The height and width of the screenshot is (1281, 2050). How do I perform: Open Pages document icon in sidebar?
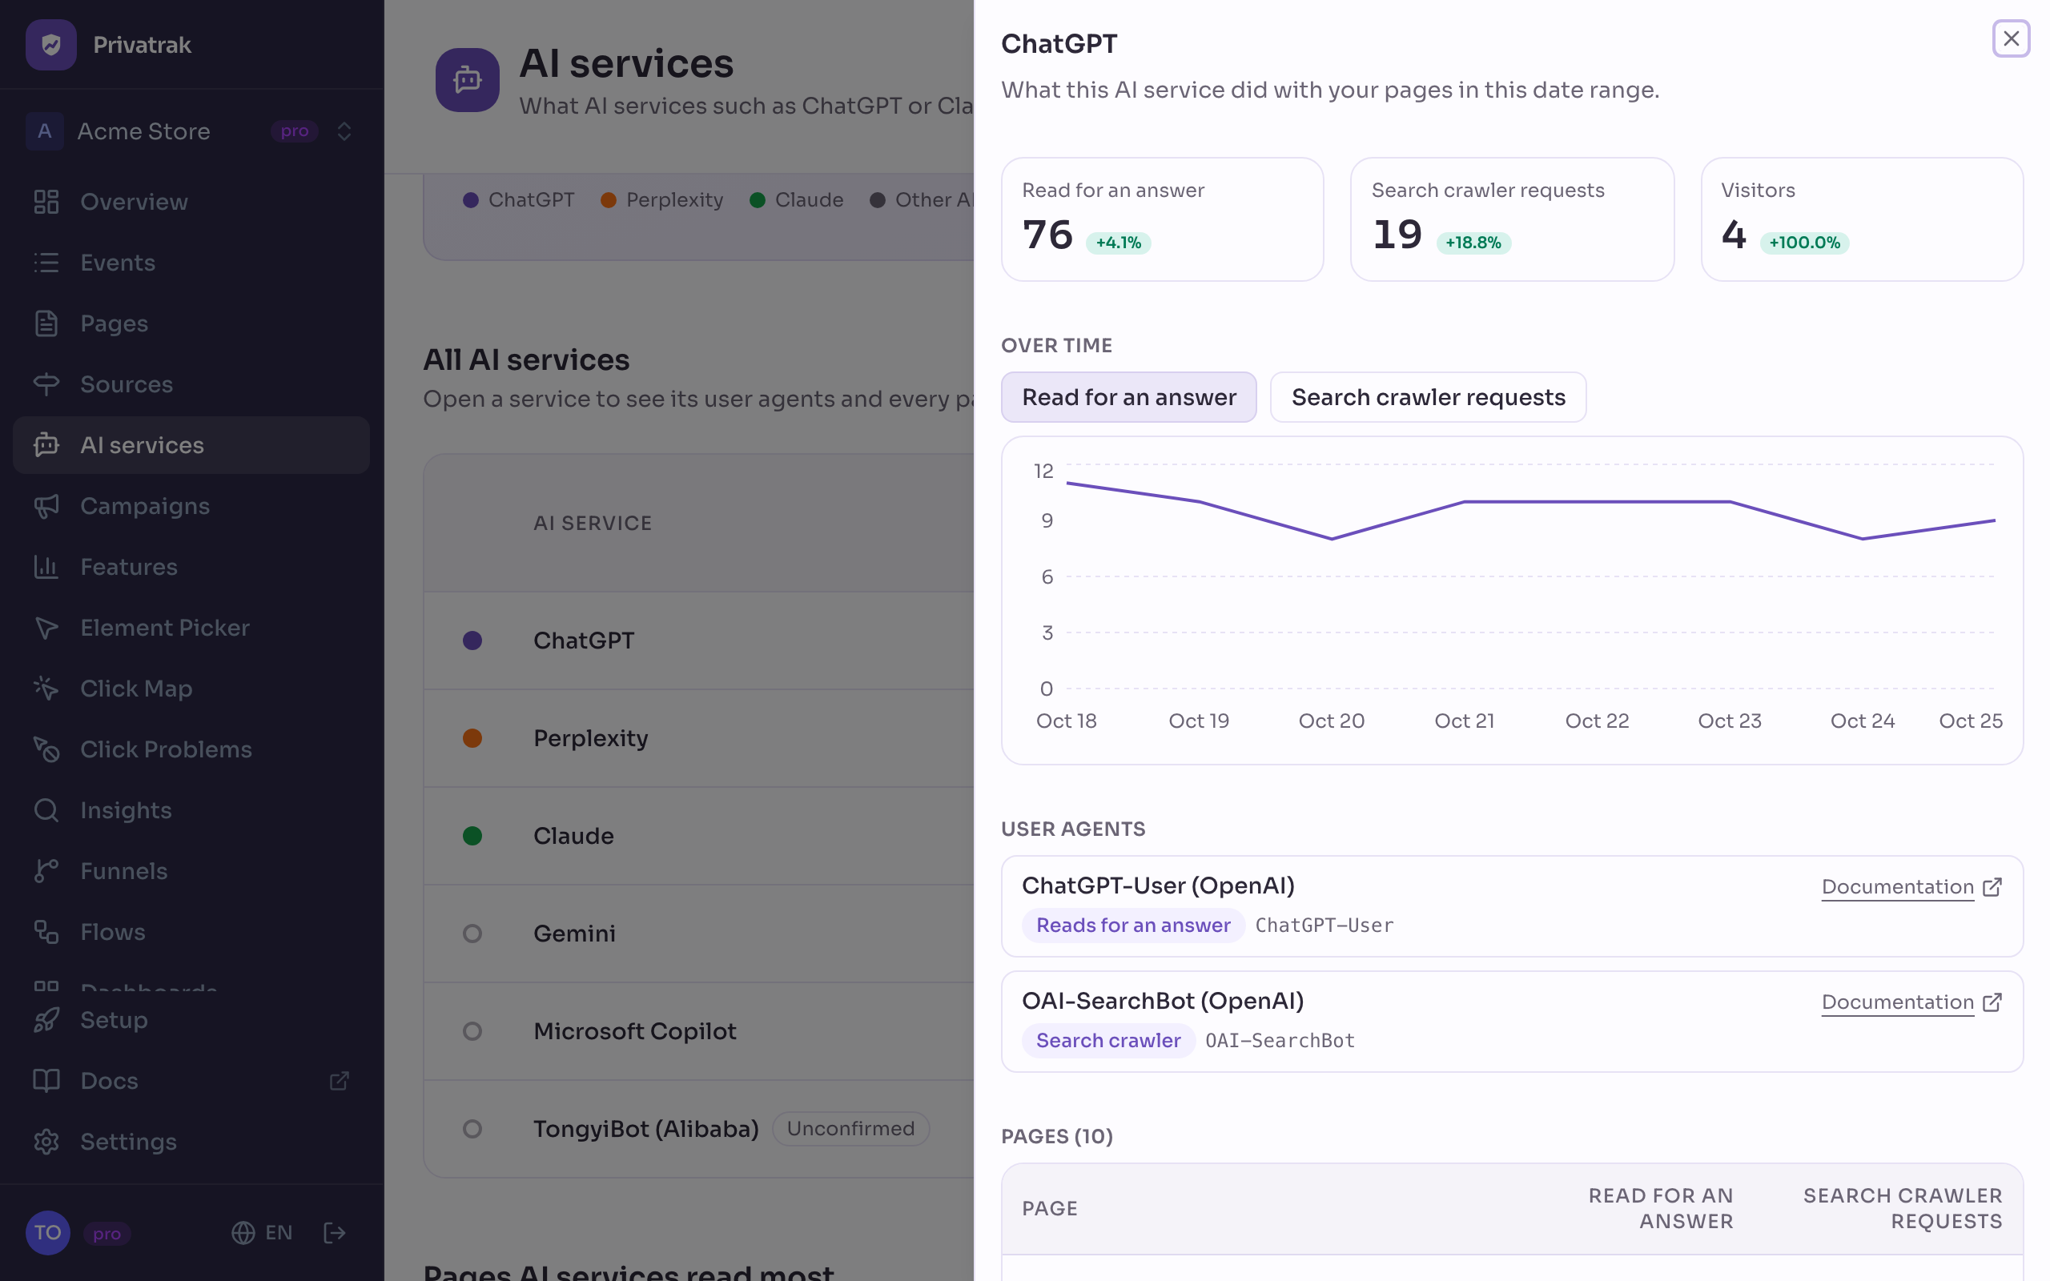tap(46, 323)
